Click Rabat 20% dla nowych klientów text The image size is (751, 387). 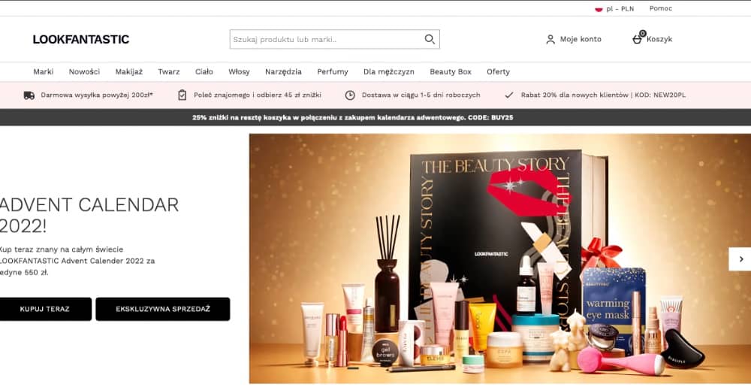click(604, 95)
